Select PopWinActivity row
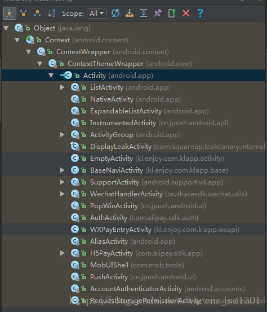The height and width of the screenshot is (312, 267). point(133,206)
